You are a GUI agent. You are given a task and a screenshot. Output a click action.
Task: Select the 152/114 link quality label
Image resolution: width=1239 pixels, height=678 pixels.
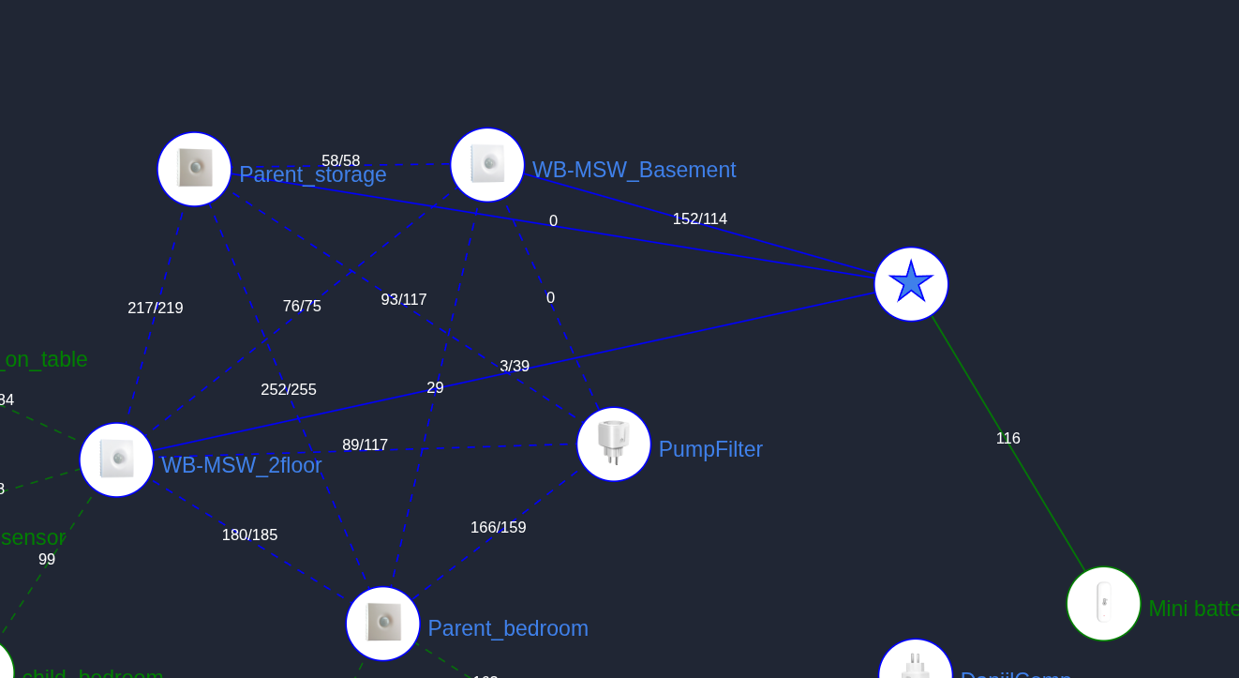coord(699,219)
